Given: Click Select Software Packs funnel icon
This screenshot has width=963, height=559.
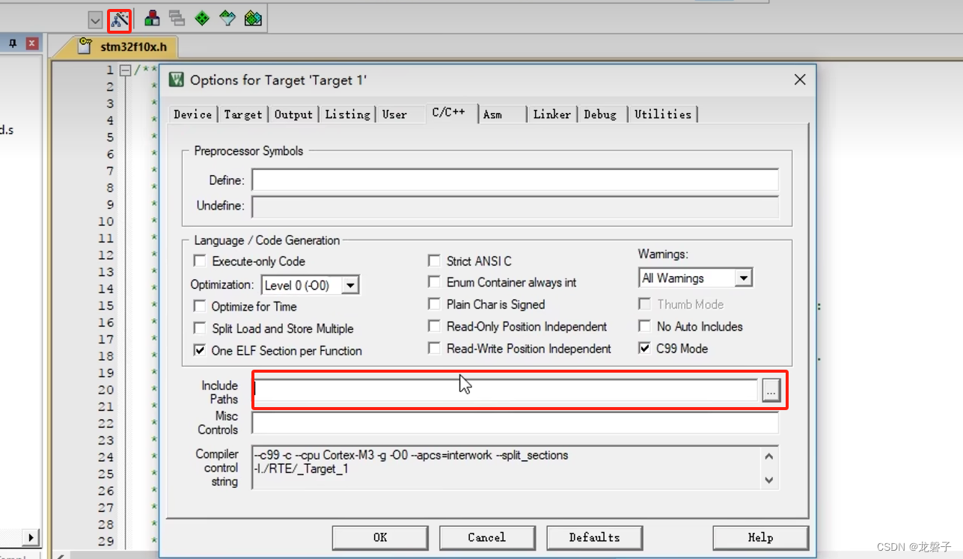Looking at the screenshot, I should tap(227, 18).
